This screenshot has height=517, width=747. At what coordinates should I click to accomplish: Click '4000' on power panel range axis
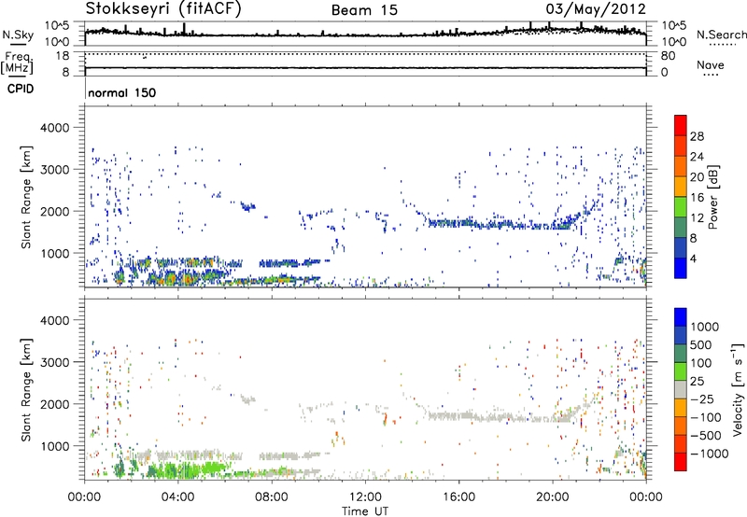(55, 128)
